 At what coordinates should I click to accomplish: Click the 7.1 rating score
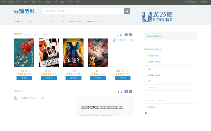pos(79,74)
